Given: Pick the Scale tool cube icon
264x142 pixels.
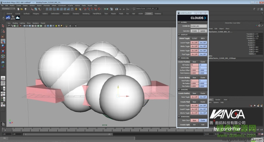Looking at the screenshot, I should [3, 51].
